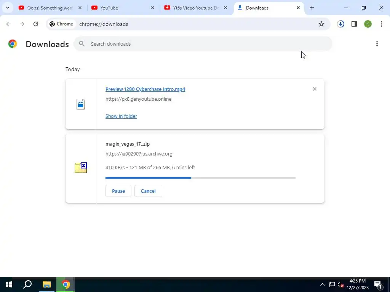Click the ia902907.us.archive.org source URL
The height and width of the screenshot is (292, 390).
139,154
